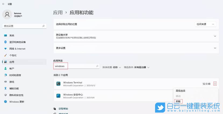The height and width of the screenshot is (114, 223).
Task: Click the app list search field containing windows
Action: tap(77, 66)
